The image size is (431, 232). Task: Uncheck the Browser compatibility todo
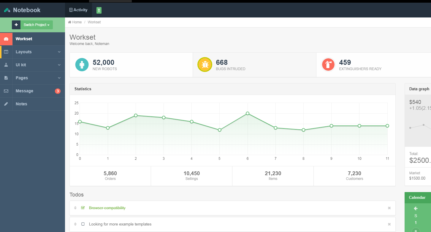coord(83,208)
